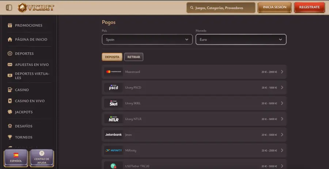Click the Torneos trophy icon
This screenshot has height=169, width=329.
click(x=10, y=137)
